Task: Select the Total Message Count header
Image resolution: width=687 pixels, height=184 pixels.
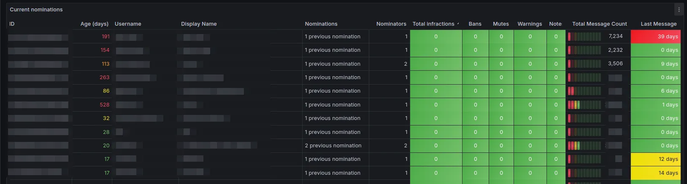Action: pos(599,24)
